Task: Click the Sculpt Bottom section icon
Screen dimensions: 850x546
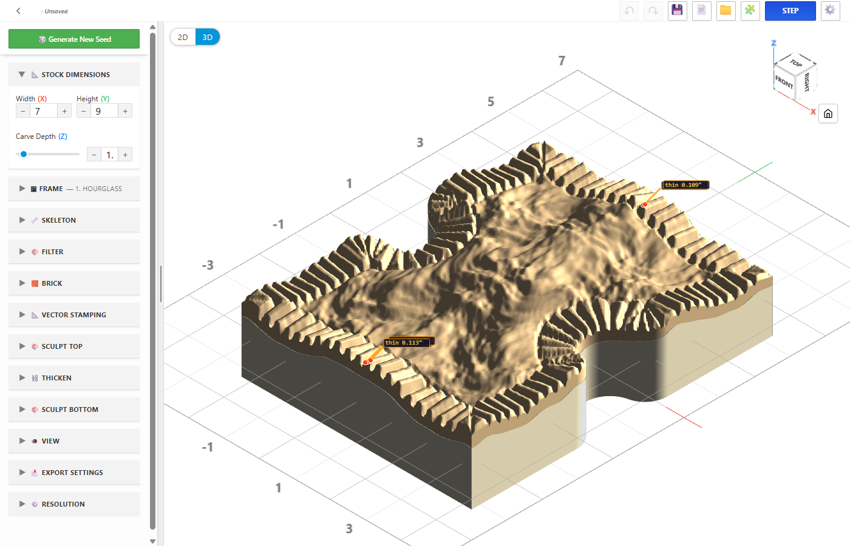Action: point(35,409)
